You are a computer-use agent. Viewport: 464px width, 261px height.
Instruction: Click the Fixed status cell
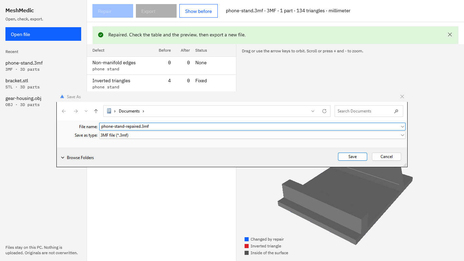201,81
